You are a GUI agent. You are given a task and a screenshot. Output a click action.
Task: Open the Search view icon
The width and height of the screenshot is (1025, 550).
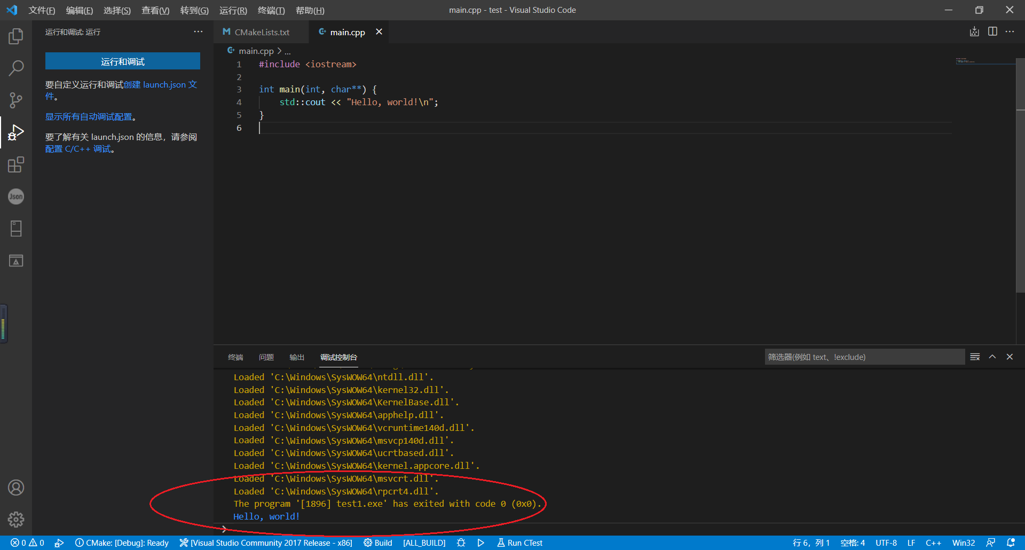16,68
